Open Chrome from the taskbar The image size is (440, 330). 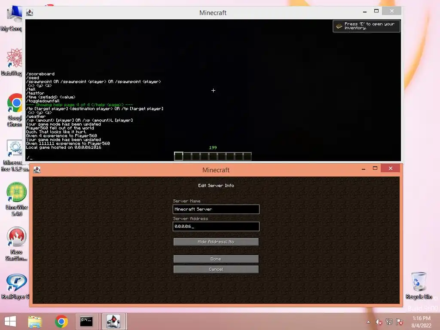click(61, 321)
